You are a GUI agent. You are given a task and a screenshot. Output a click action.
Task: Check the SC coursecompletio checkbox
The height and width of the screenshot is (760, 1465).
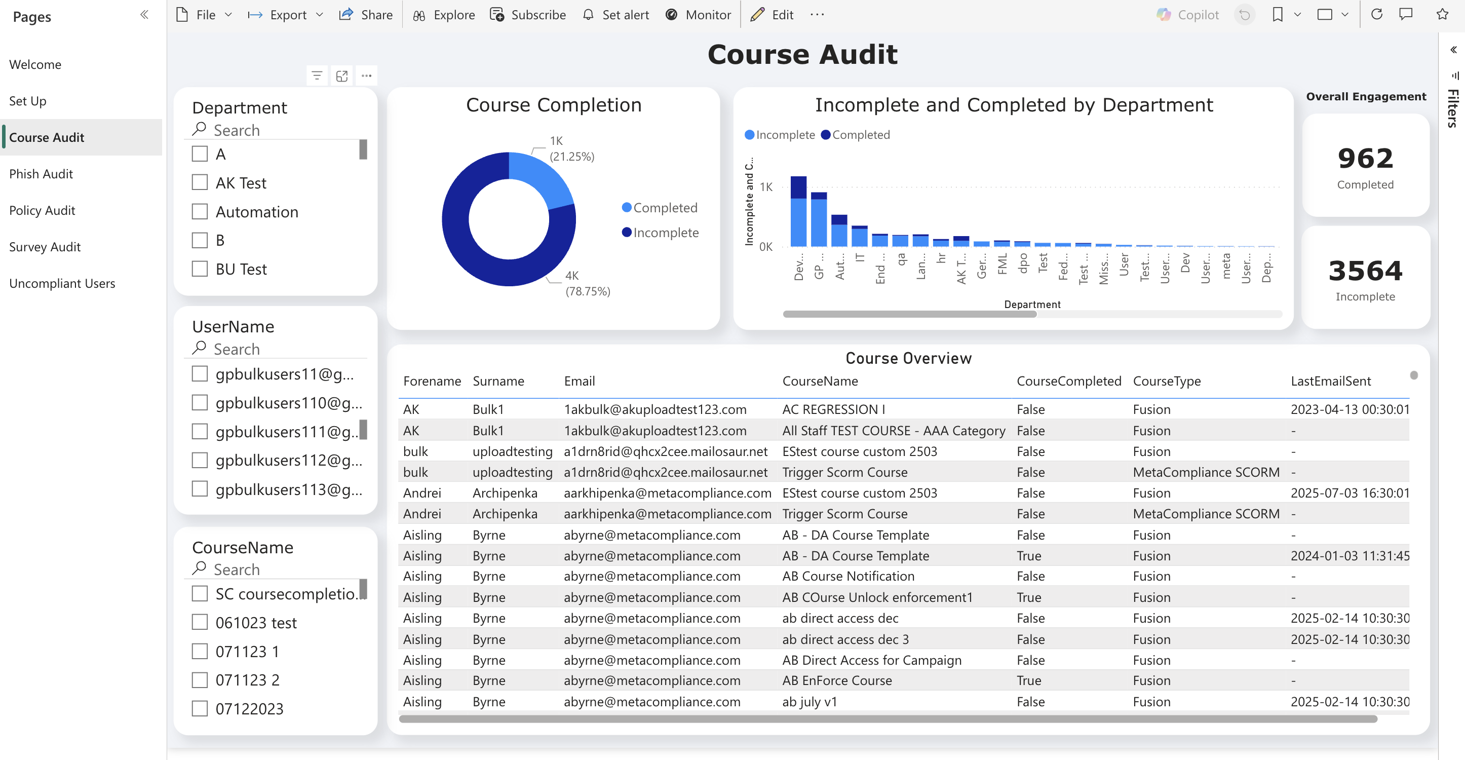tap(200, 593)
